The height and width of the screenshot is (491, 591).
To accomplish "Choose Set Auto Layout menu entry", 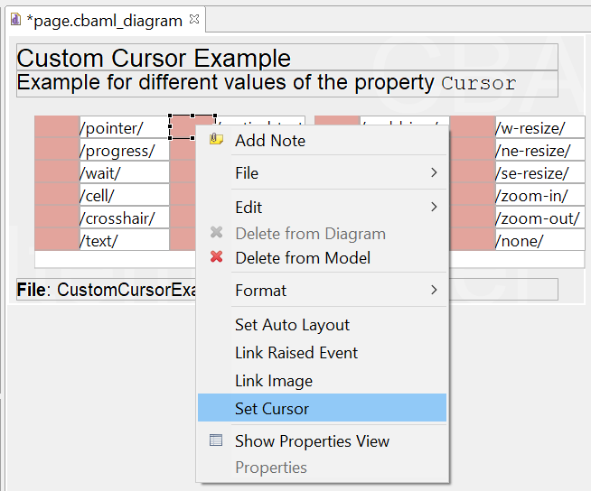I will 292,324.
